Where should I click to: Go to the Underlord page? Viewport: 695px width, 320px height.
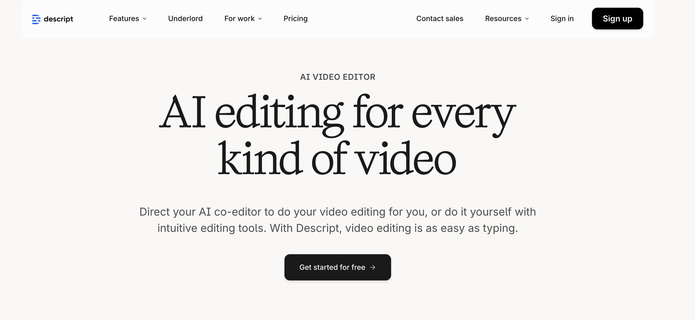[x=185, y=19]
